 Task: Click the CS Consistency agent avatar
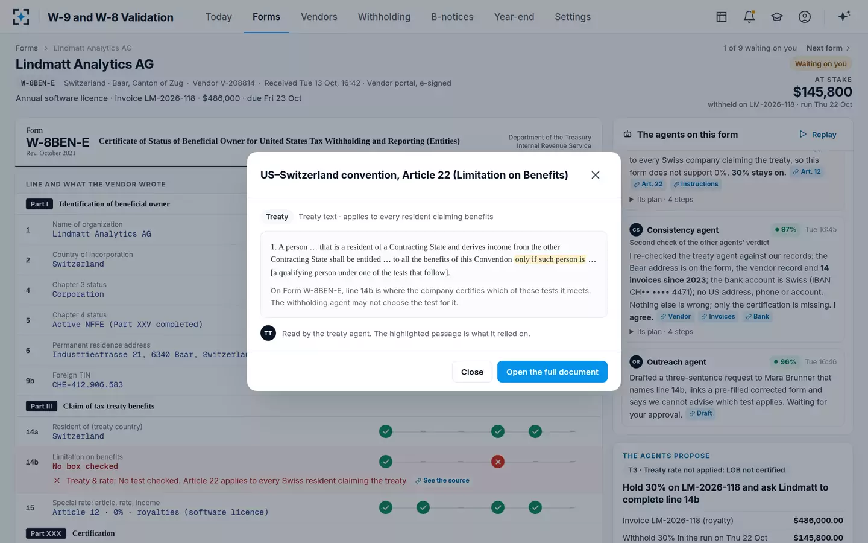636,230
